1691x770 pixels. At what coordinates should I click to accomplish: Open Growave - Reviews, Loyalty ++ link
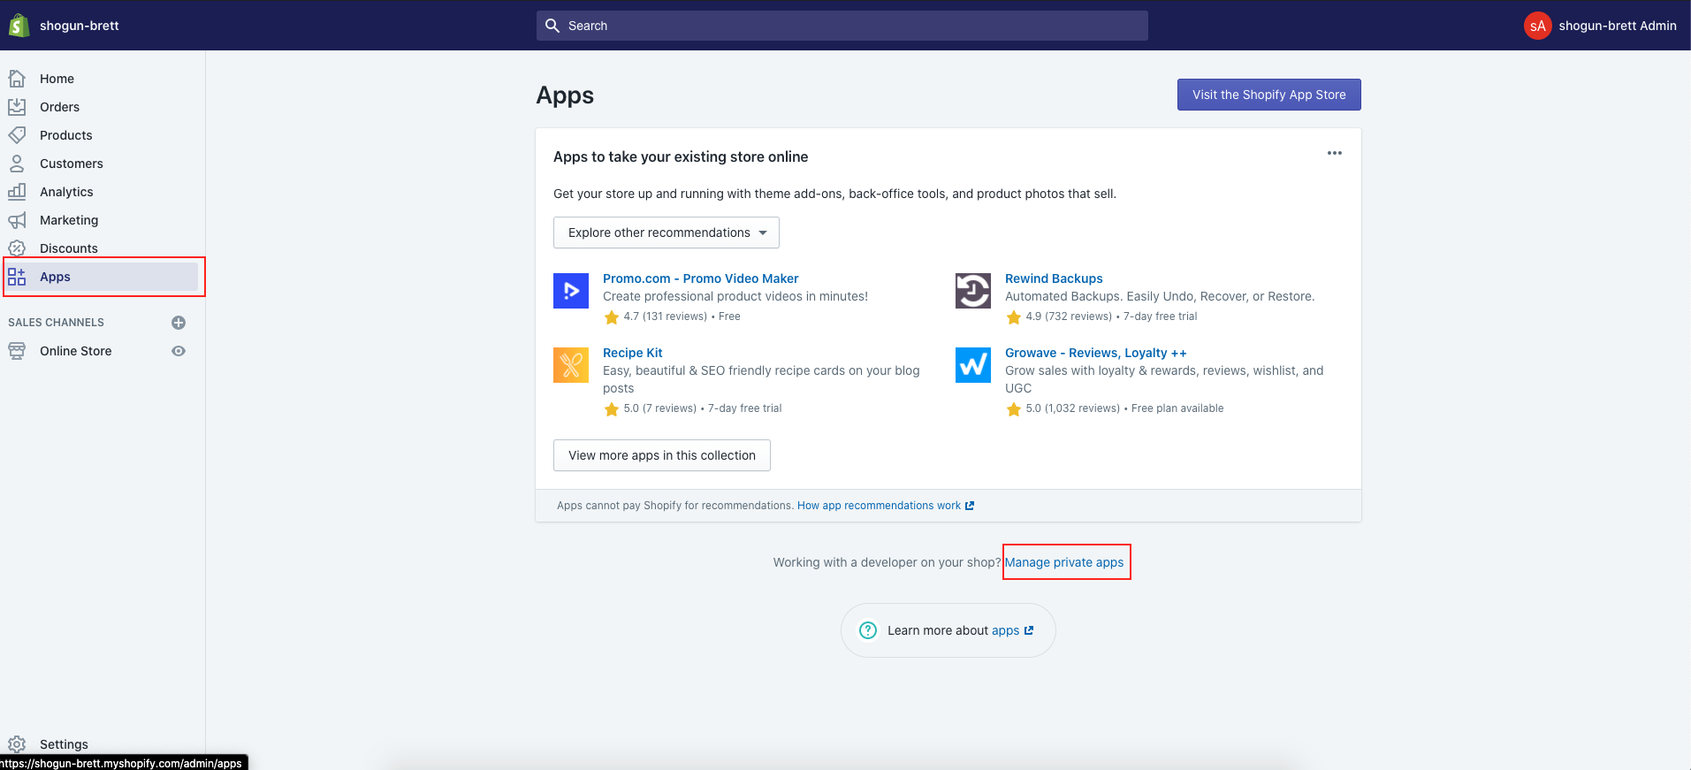click(x=1095, y=353)
